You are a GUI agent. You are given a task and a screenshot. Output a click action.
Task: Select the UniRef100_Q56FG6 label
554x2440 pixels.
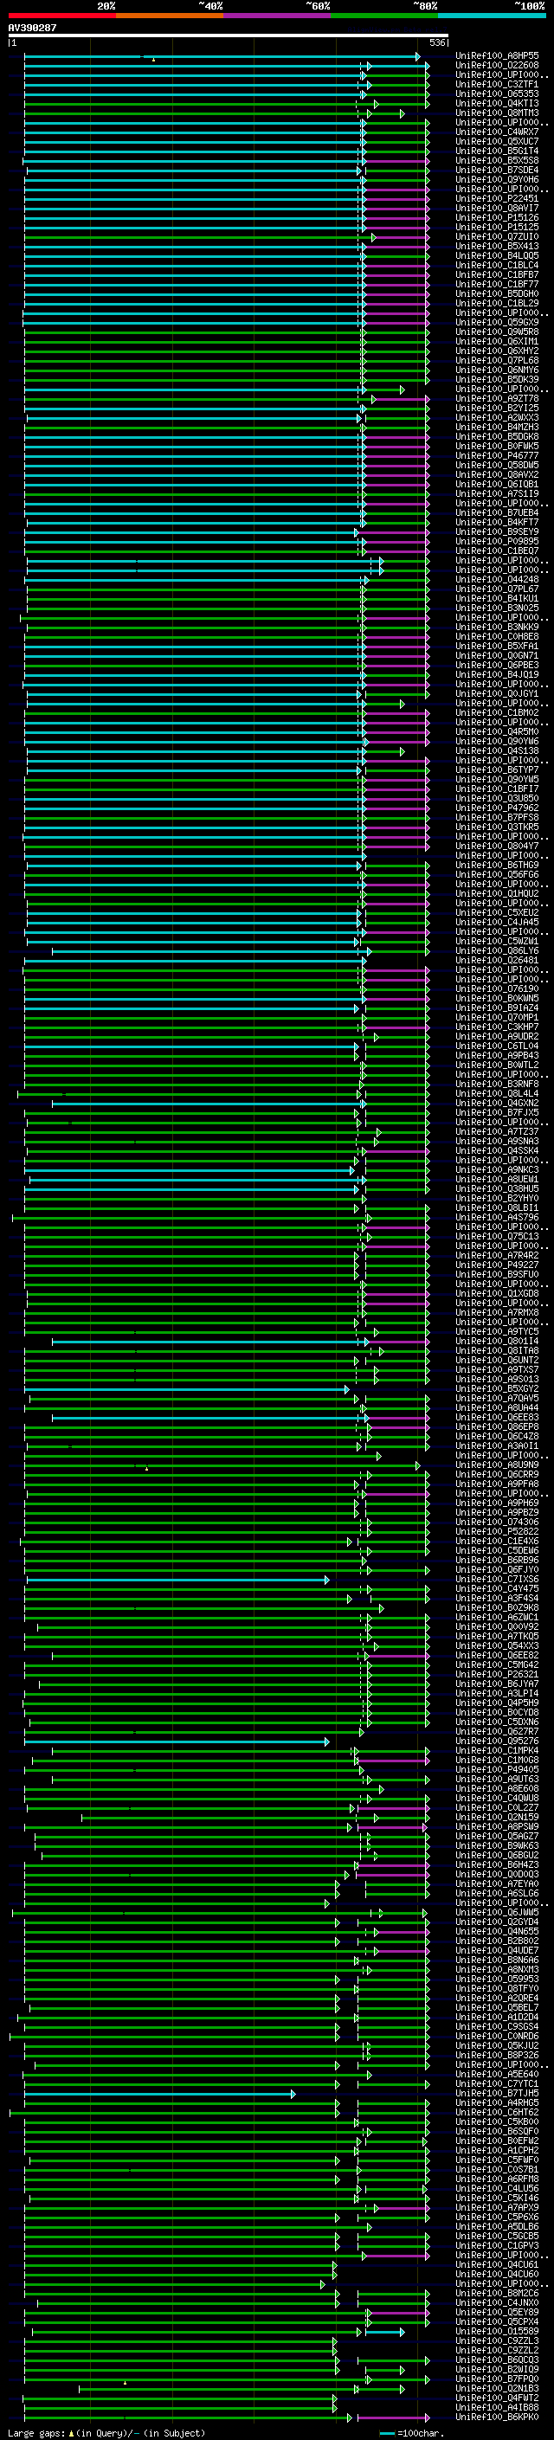pos(497,874)
